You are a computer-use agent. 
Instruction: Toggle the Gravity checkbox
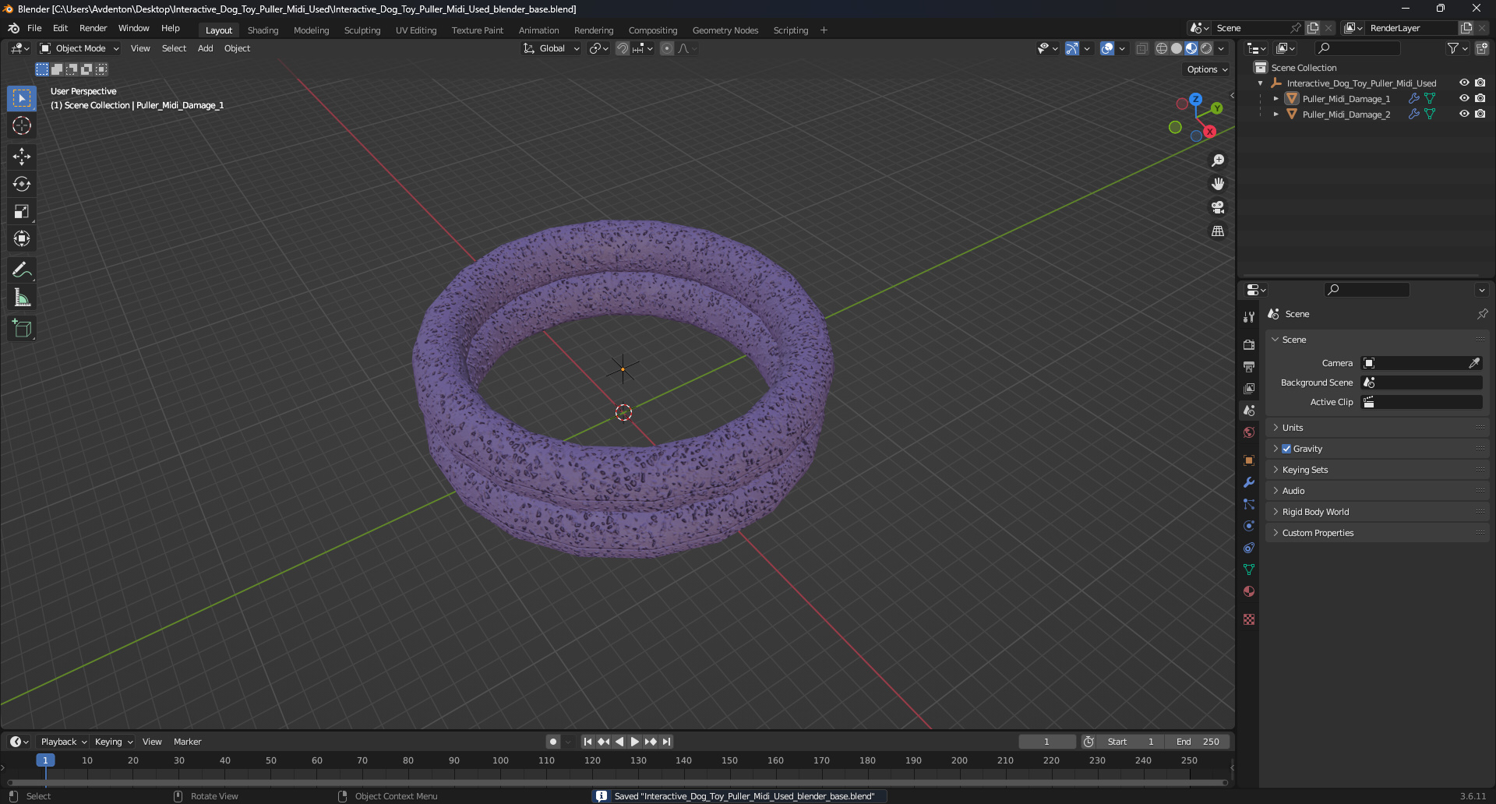[1286, 449]
